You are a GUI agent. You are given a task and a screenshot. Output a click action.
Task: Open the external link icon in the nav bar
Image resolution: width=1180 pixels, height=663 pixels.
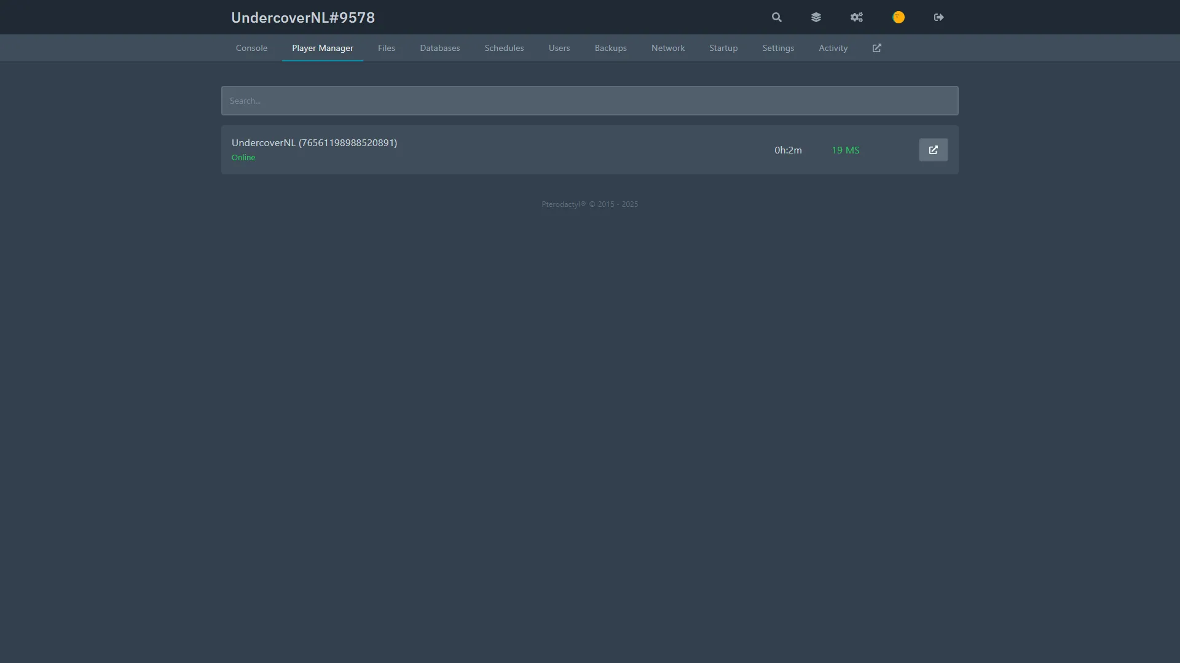click(877, 48)
